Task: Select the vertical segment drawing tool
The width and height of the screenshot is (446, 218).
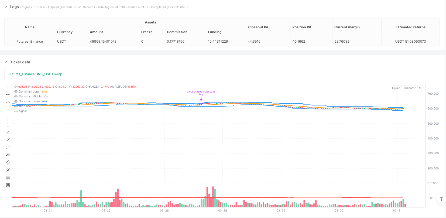Action: click(8, 125)
